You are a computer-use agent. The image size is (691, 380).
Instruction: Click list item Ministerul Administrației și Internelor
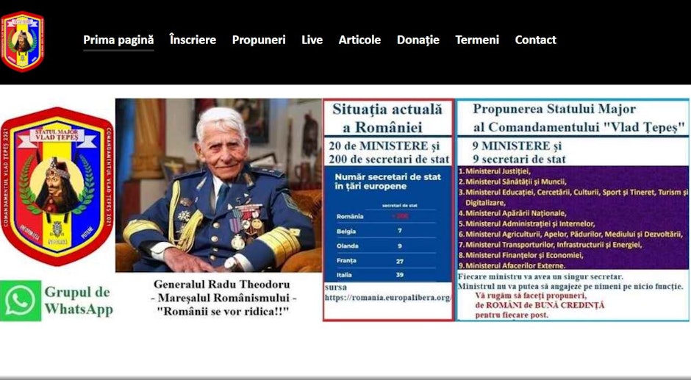(526, 224)
